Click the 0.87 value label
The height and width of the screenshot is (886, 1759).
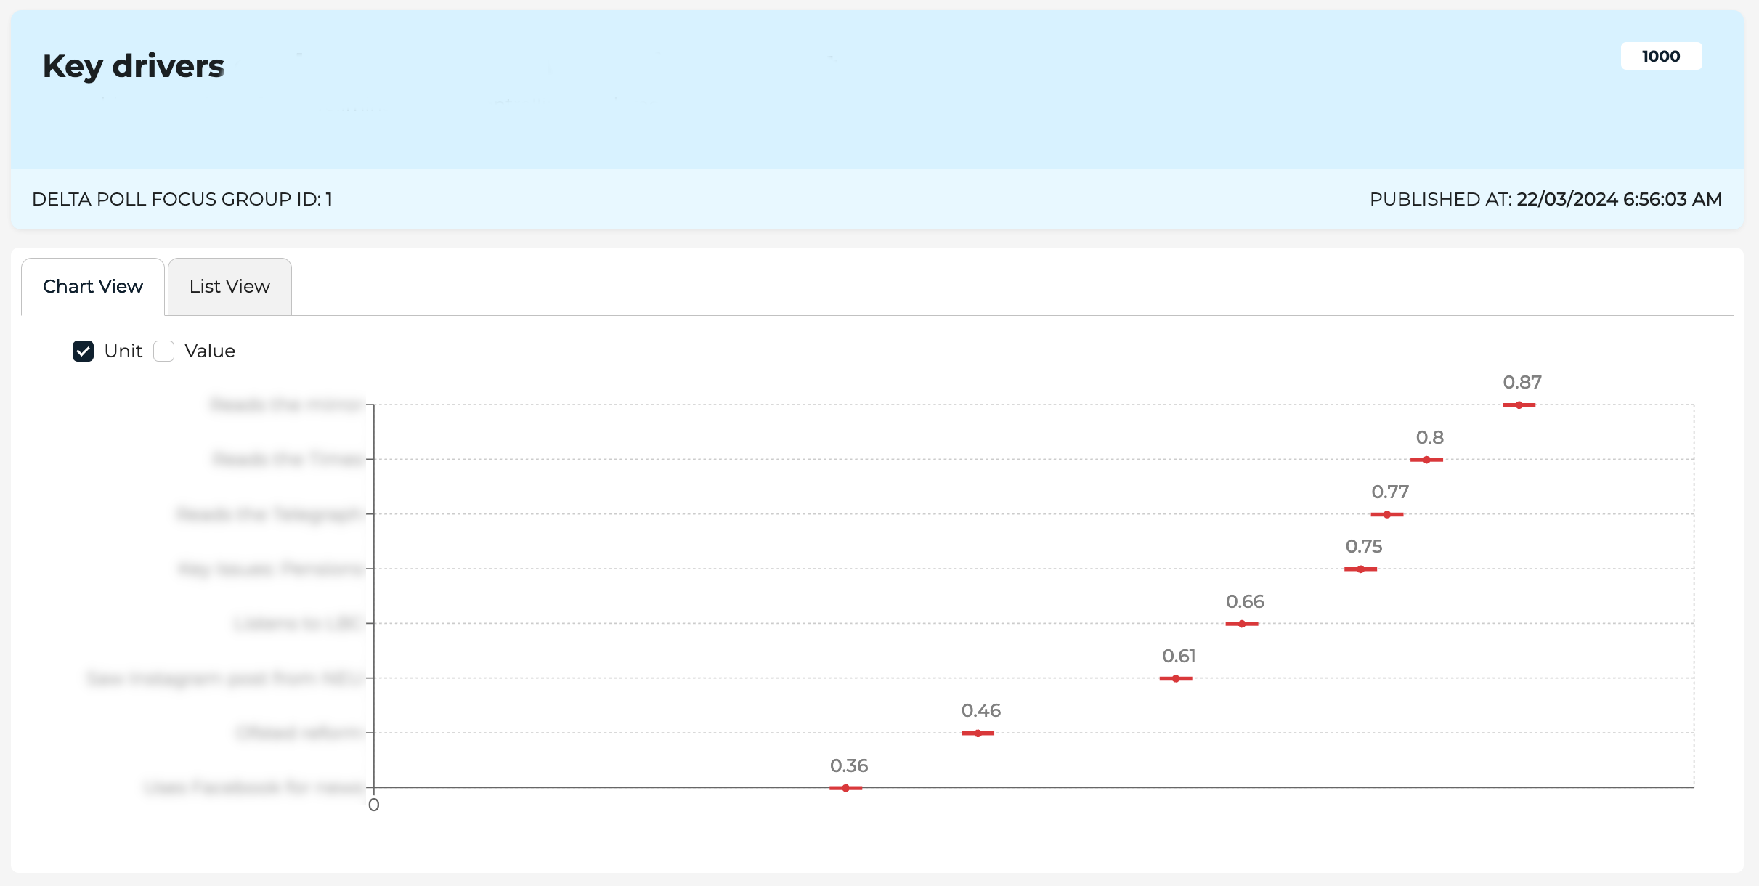(1522, 383)
